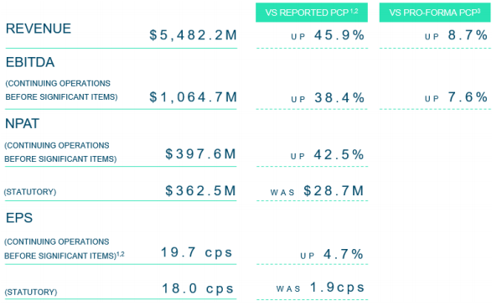Select the EBITDA heading
Image resolution: width=497 pixels, height=306 pixels.
[x=30, y=62]
